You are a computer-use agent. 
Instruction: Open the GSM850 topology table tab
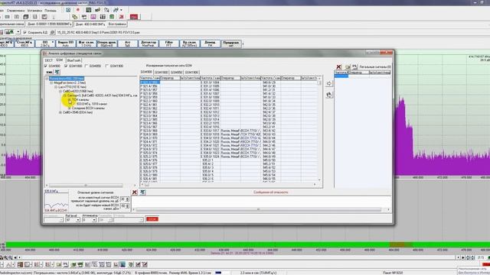click(176, 73)
